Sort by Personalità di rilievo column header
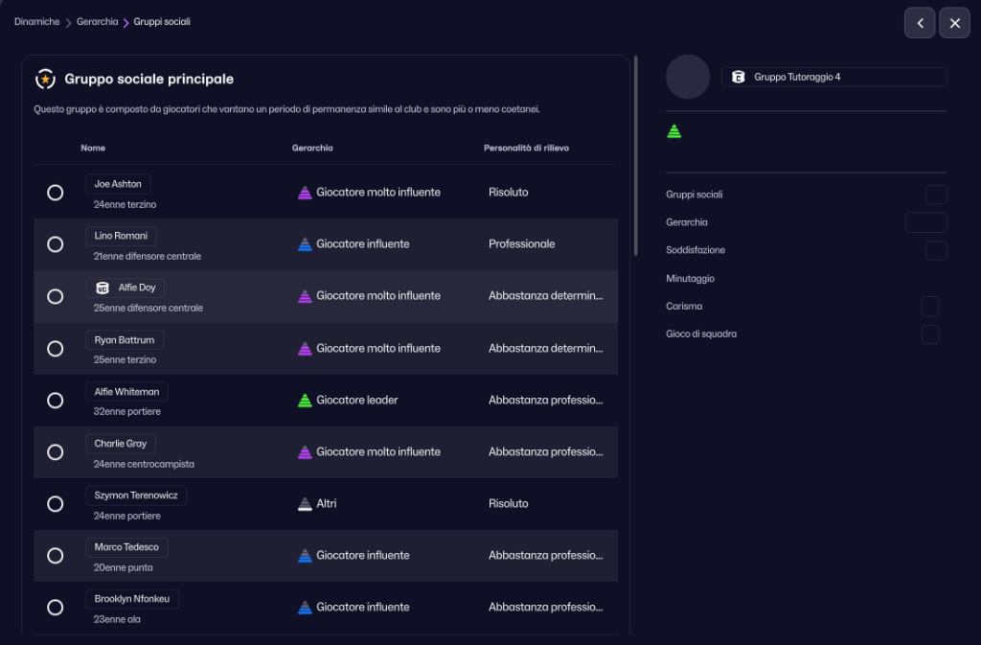 528,148
